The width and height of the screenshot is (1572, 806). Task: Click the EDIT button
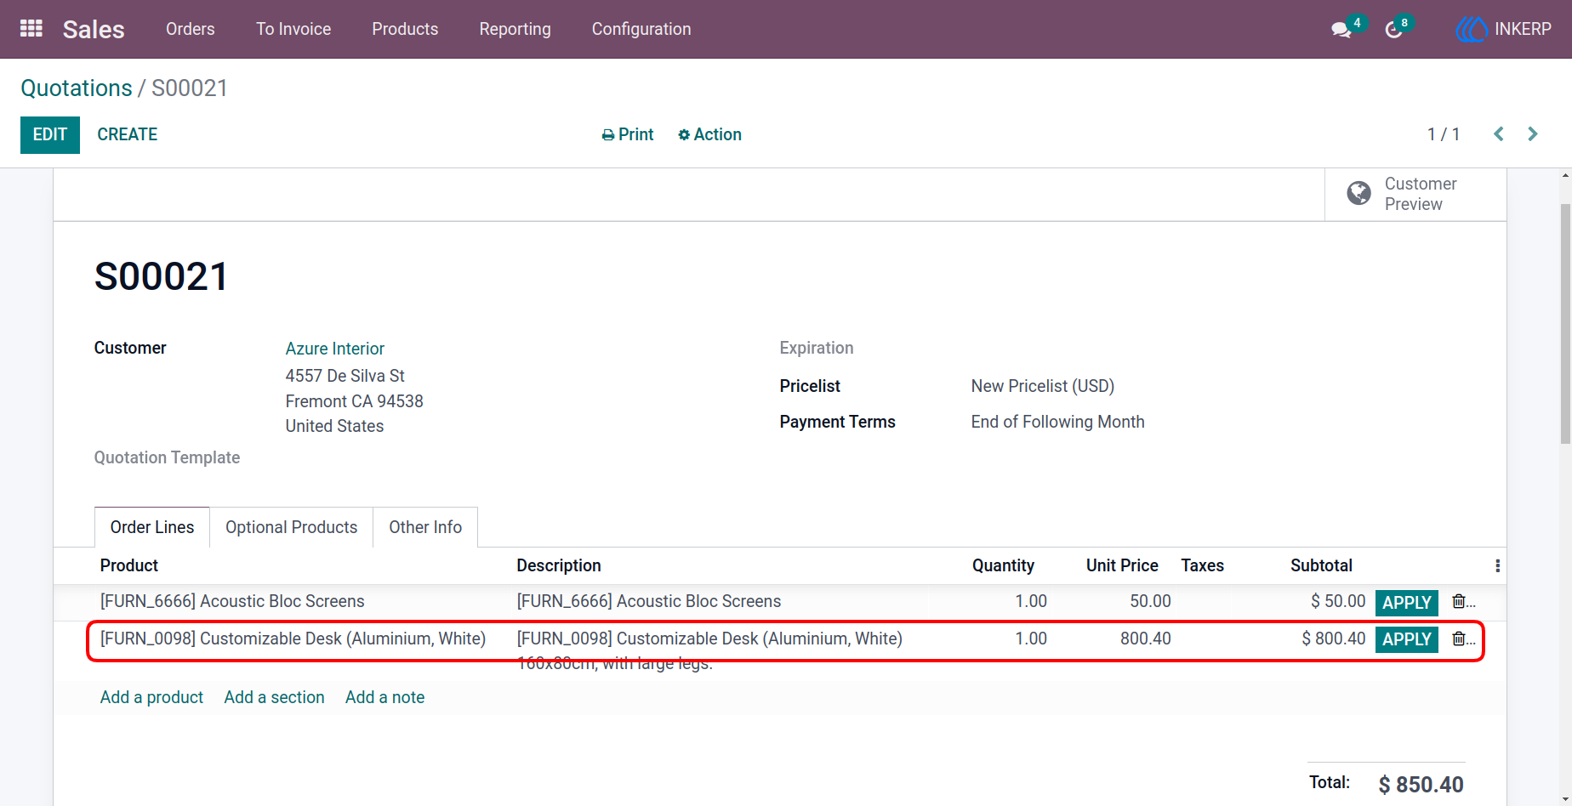[50, 134]
